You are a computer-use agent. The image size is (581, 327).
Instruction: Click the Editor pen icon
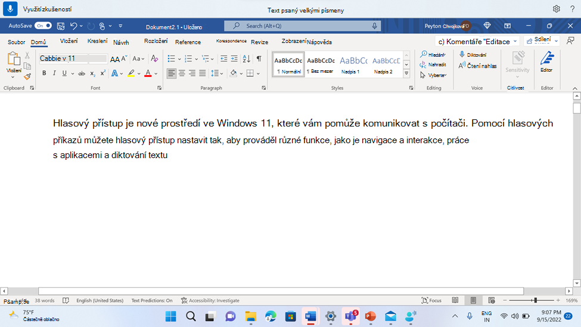coord(546,58)
